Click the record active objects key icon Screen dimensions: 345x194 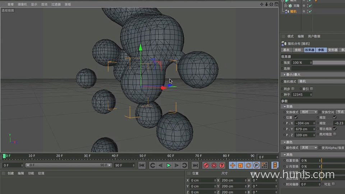click(x=206, y=165)
